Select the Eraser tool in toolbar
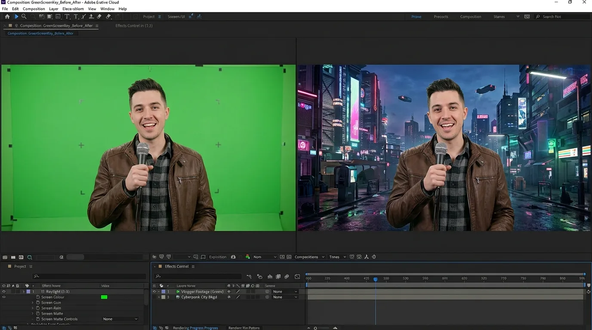 point(99,16)
